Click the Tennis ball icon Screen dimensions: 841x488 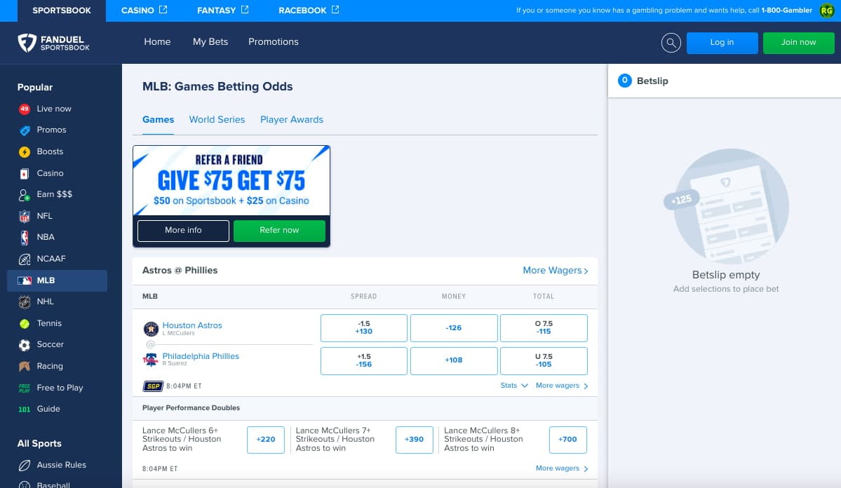[24, 323]
